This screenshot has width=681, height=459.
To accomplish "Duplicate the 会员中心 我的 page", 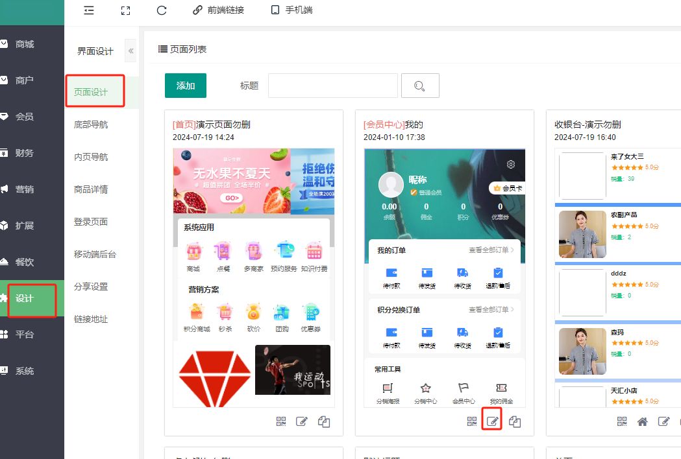I will coord(515,421).
